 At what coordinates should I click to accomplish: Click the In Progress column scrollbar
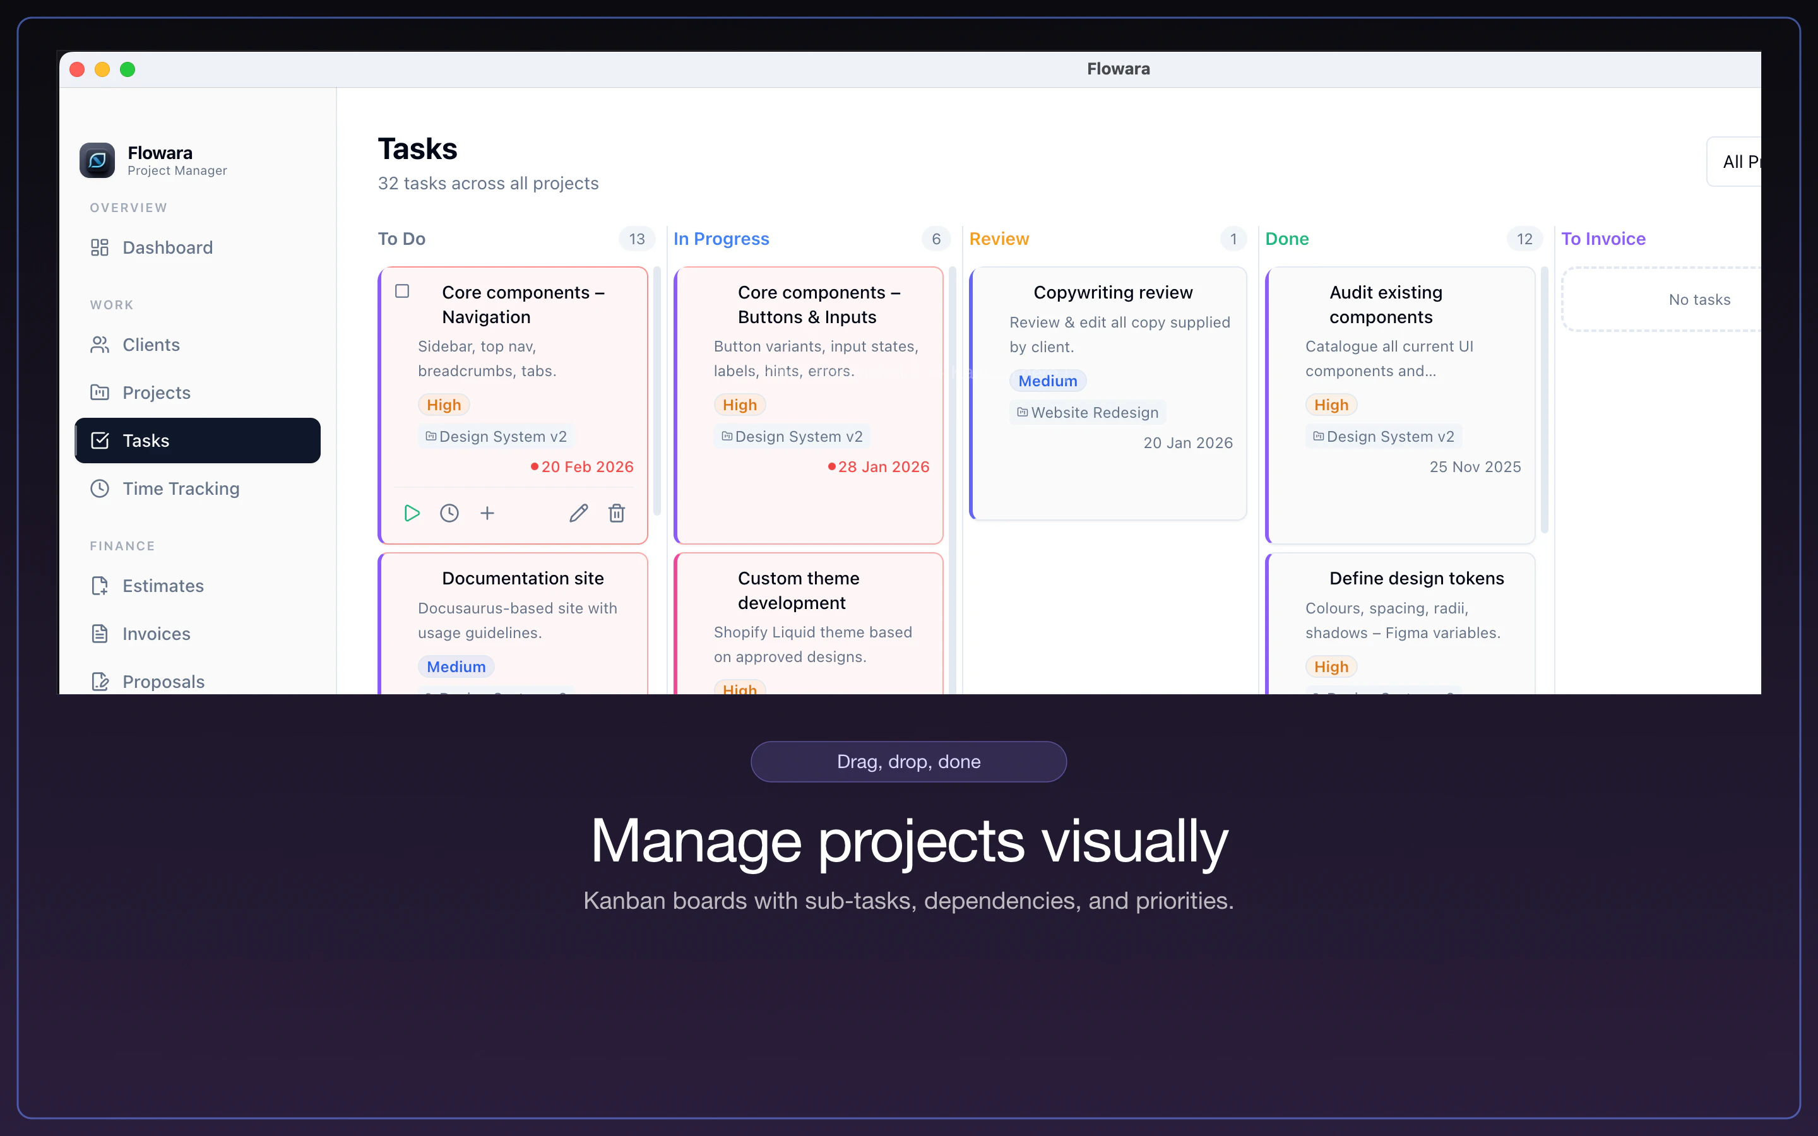click(953, 480)
